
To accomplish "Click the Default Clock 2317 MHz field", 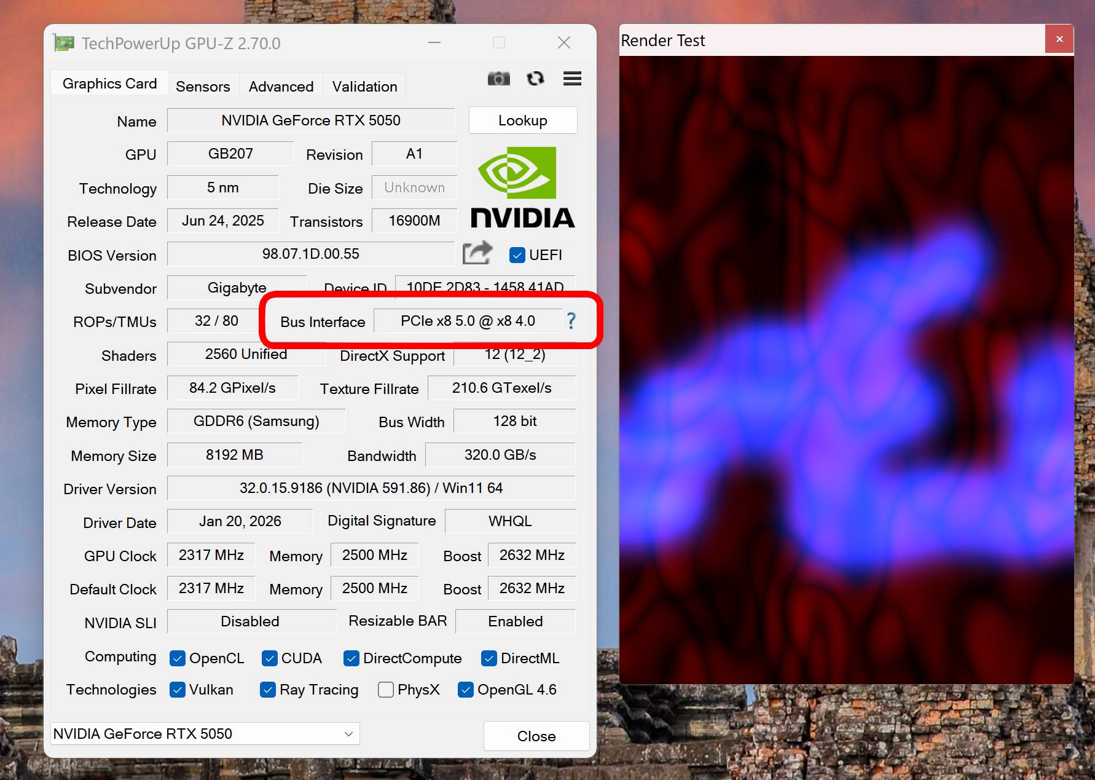I will 211,588.
